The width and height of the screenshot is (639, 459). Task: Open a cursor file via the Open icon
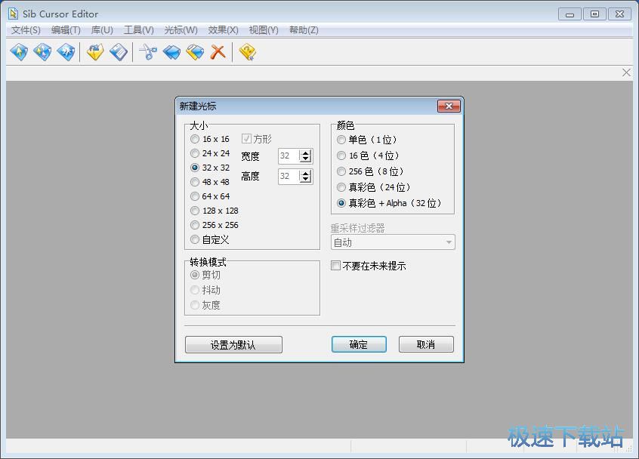[x=94, y=51]
